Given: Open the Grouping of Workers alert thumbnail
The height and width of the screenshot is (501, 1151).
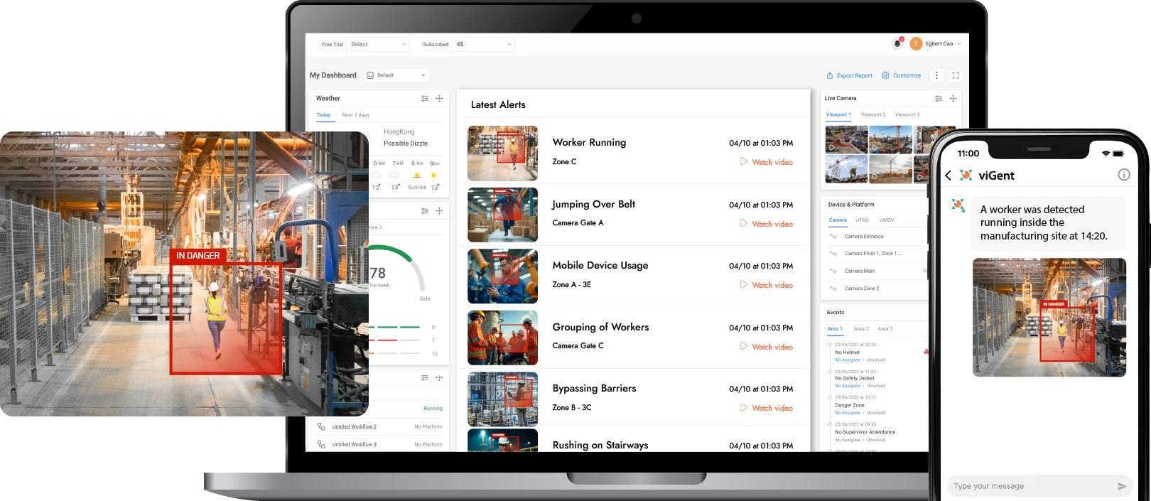Looking at the screenshot, I should (x=502, y=338).
